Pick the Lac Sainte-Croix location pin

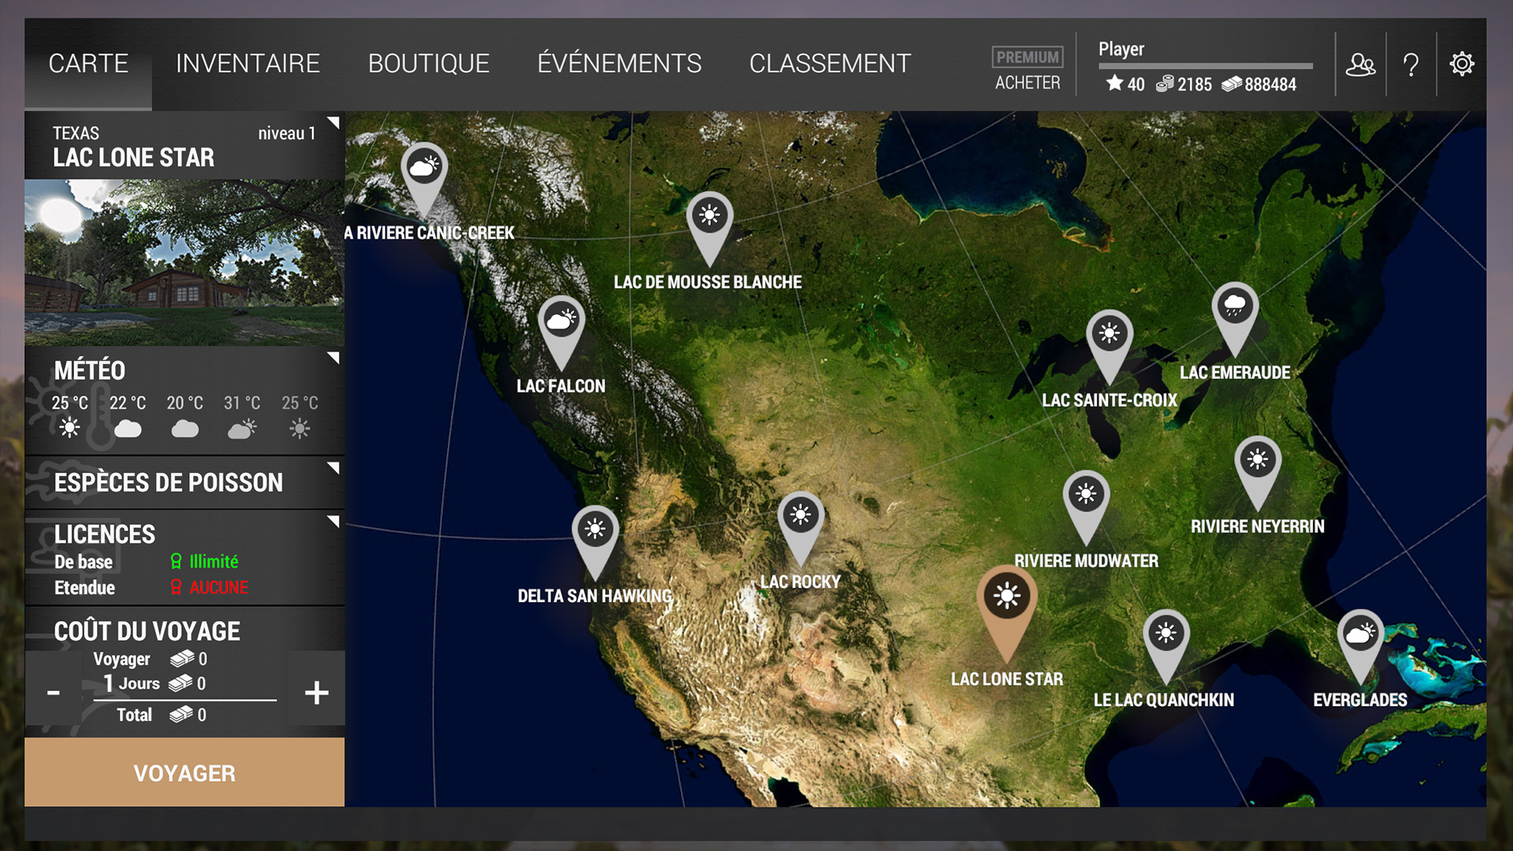[x=1110, y=347]
